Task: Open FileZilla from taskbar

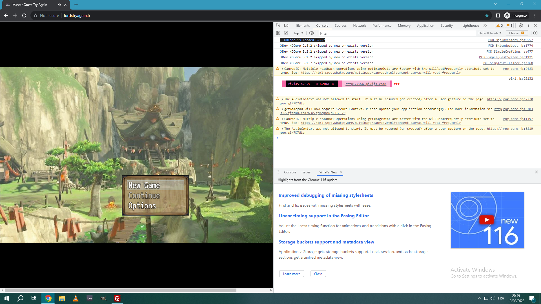Action: (117, 298)
